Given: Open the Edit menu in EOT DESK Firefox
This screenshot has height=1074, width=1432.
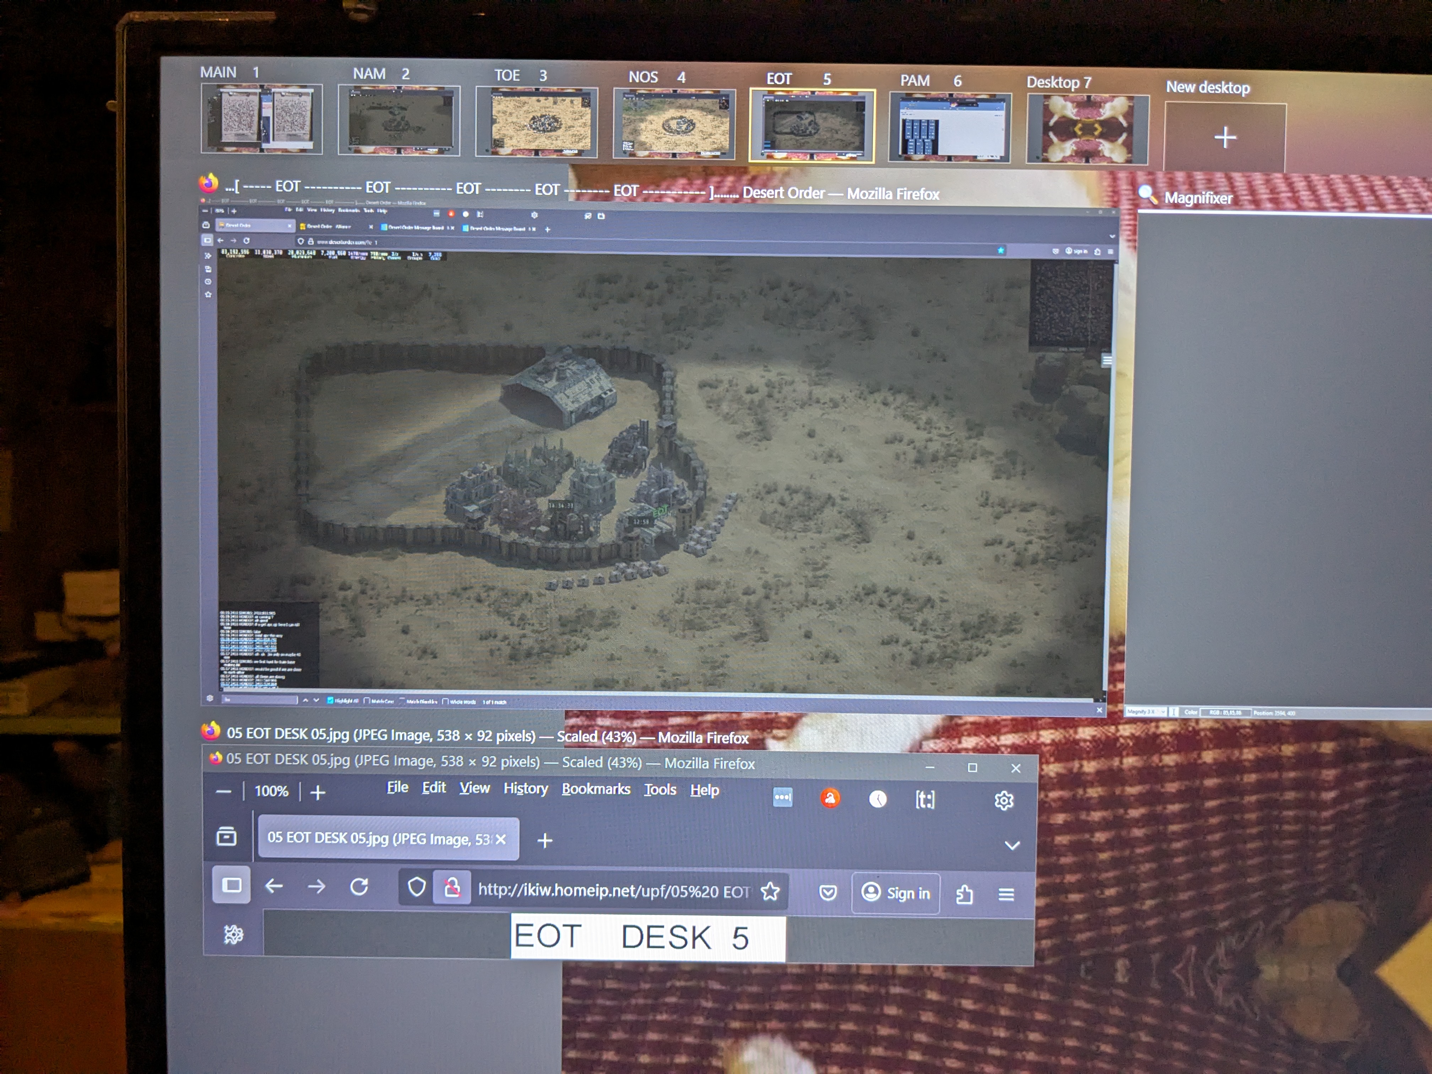Looking at the screenshot, I should pos(434,788).
